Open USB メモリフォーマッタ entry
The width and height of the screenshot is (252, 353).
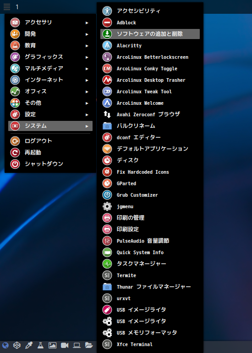point(150,332)
